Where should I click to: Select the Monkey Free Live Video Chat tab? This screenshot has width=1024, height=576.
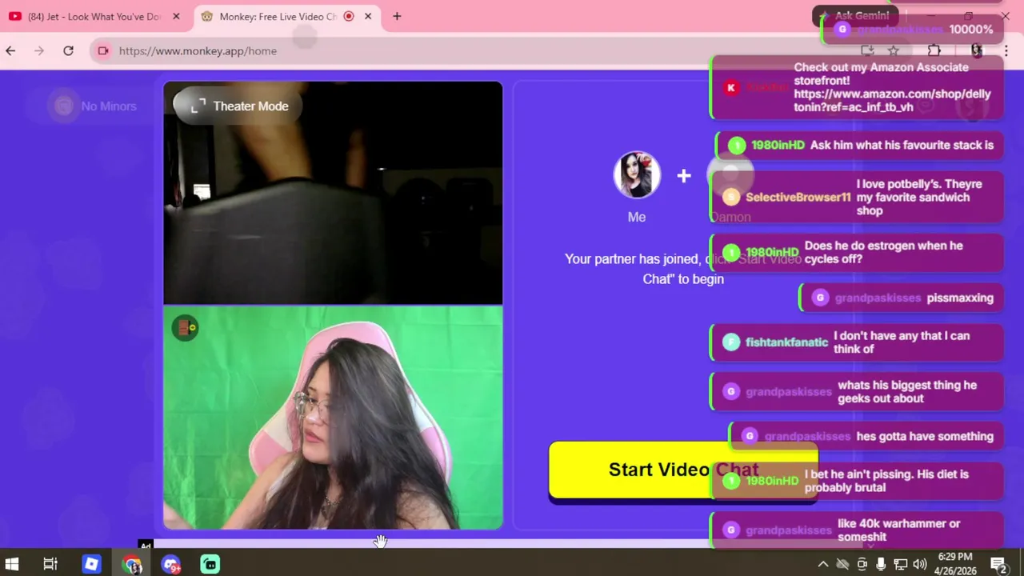277,16
